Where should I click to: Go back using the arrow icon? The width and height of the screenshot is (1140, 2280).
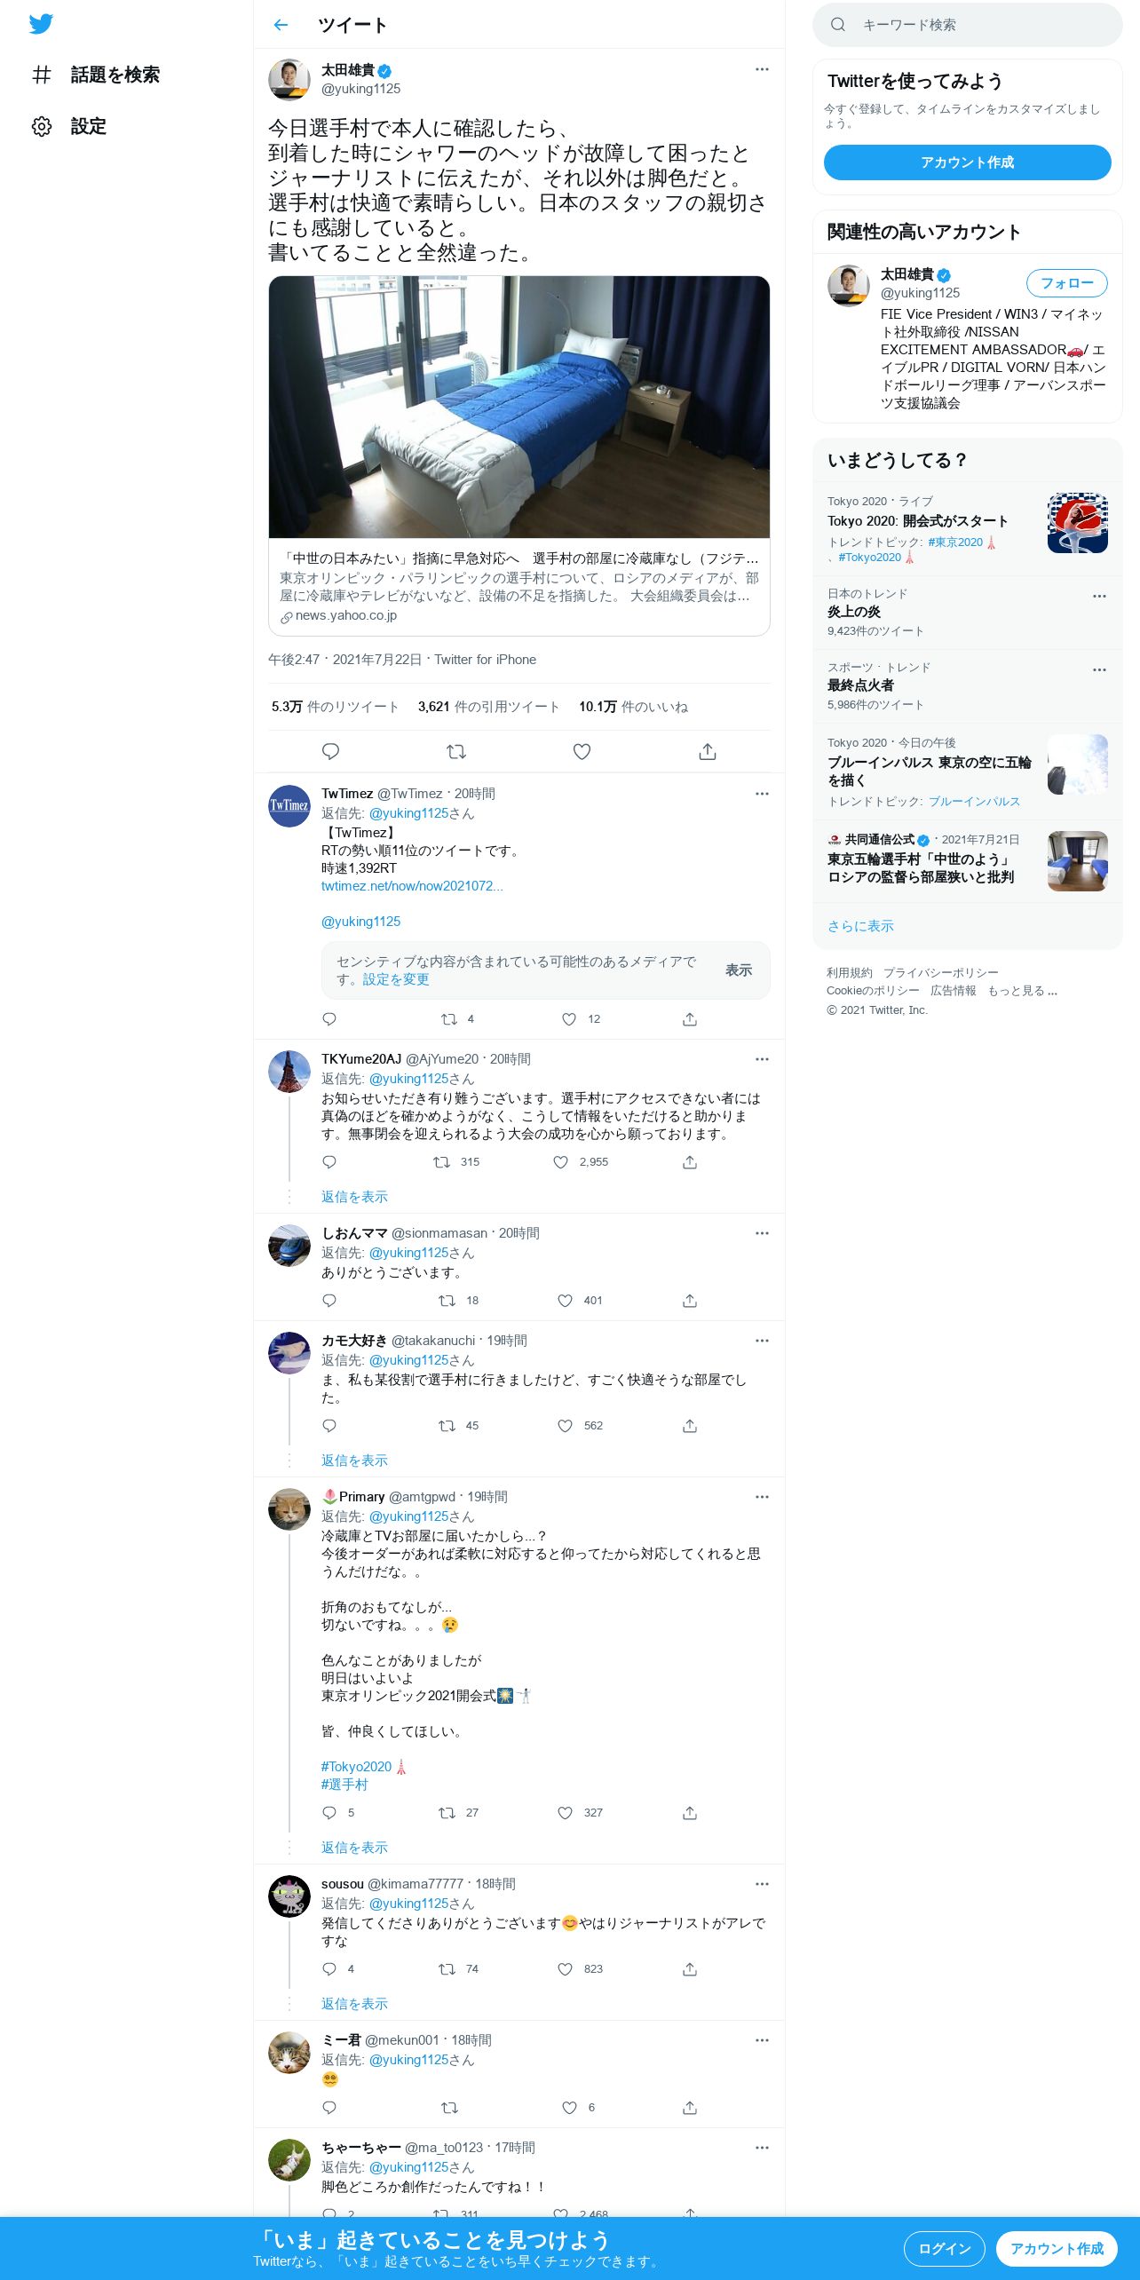tap(281, 25)
